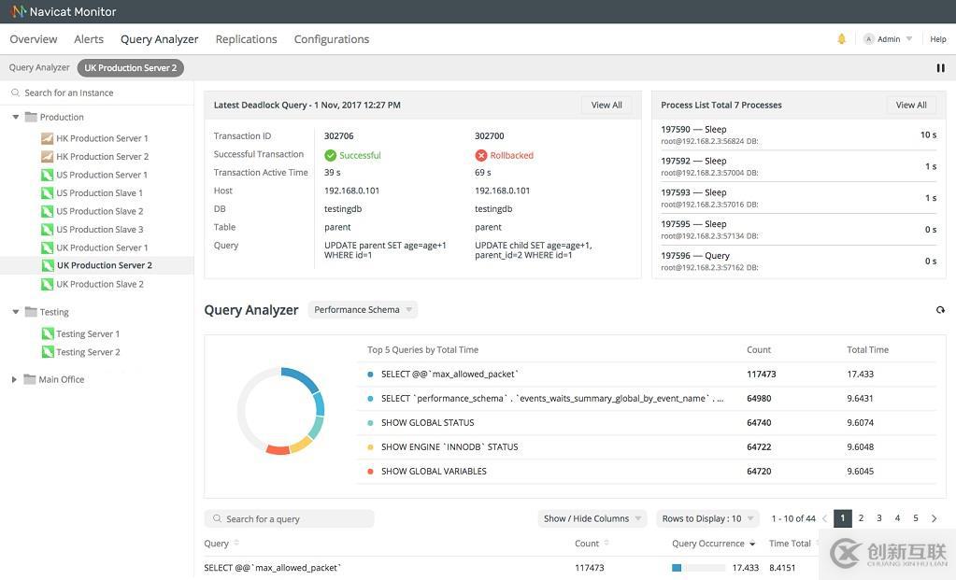
Task: Open the Rows to Display dropdown
Action: (x=707, y=518)
